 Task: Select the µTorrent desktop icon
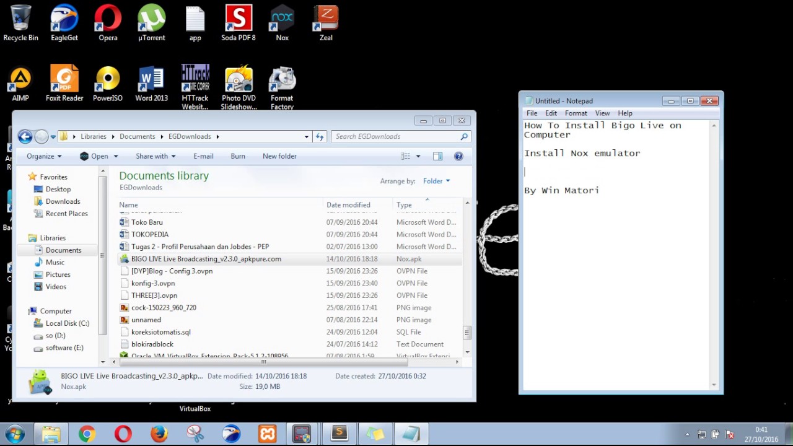[152, 23]
